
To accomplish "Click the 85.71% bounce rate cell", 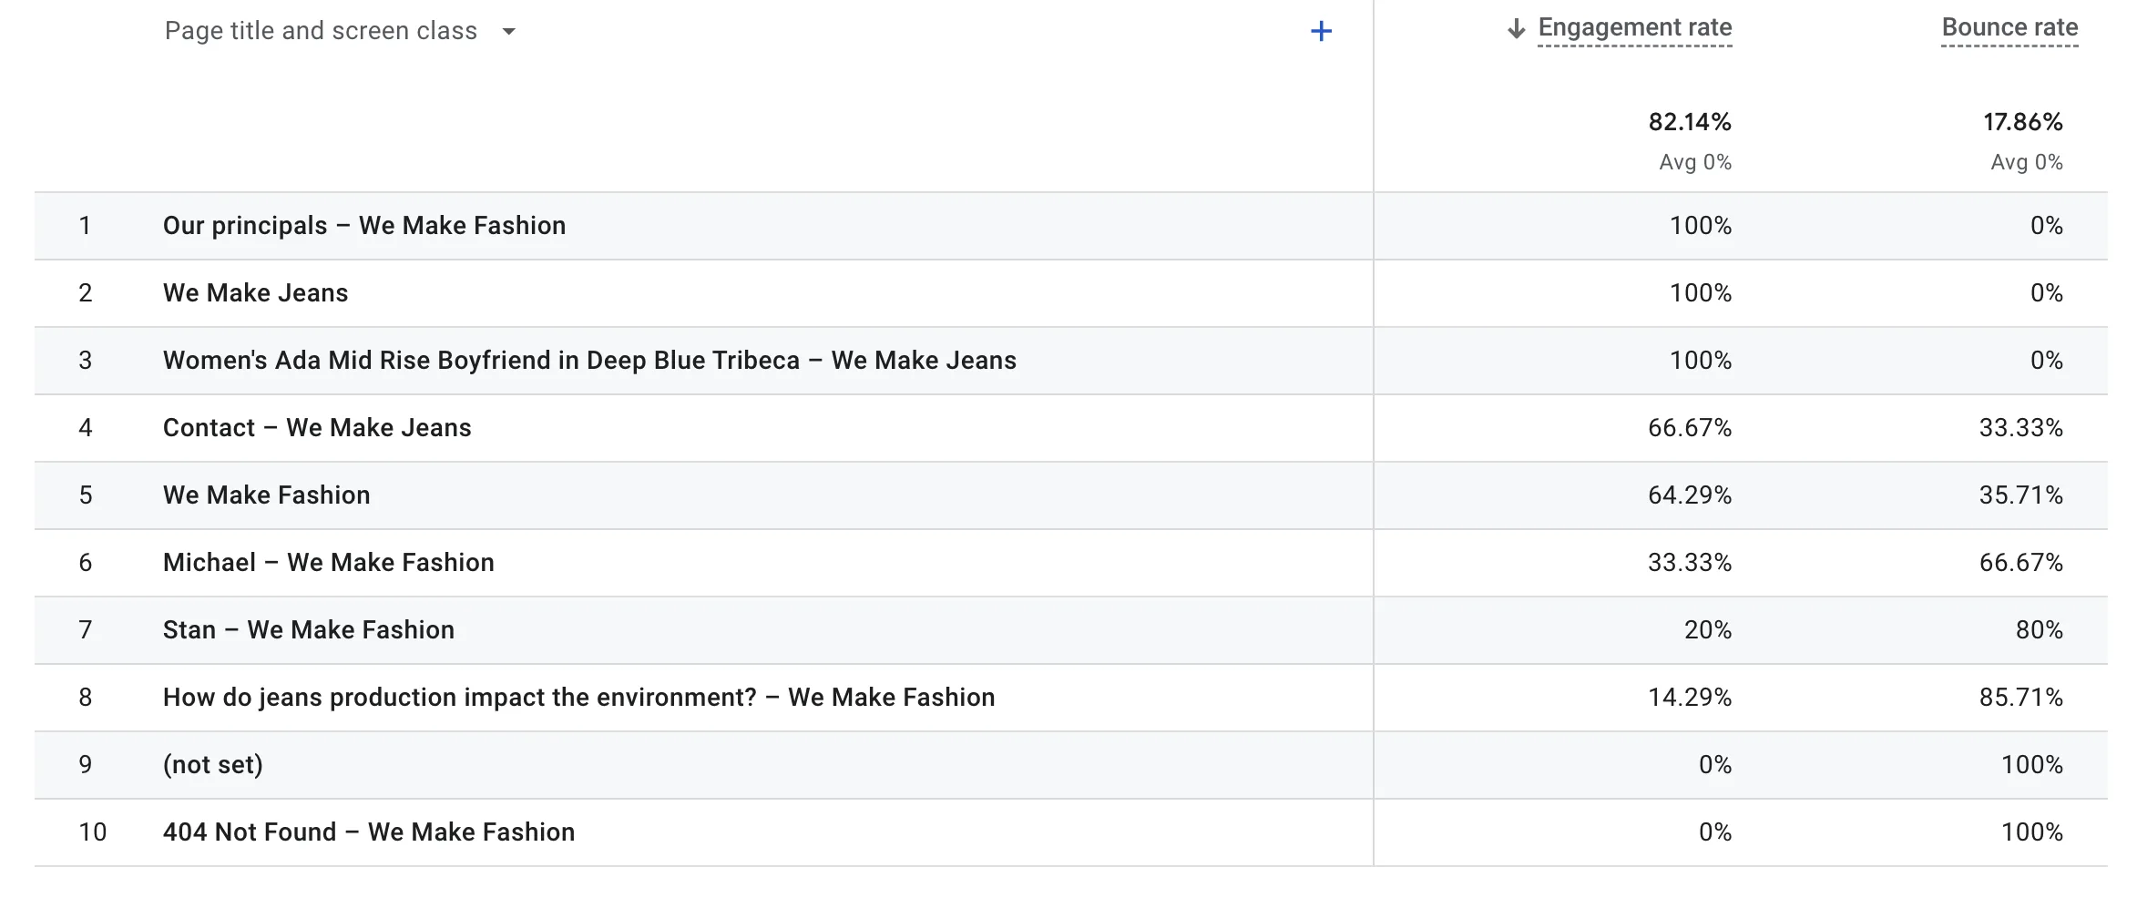I will coord(2019,698).
